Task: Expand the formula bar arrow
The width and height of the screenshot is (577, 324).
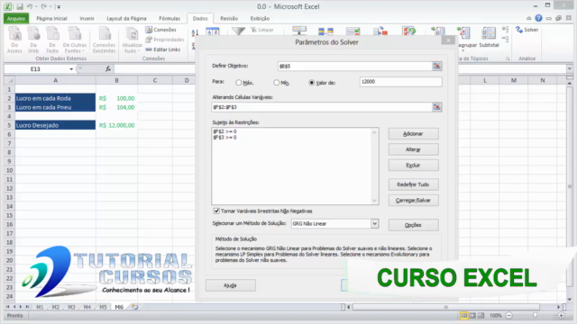Action: [x=570, y=68]
